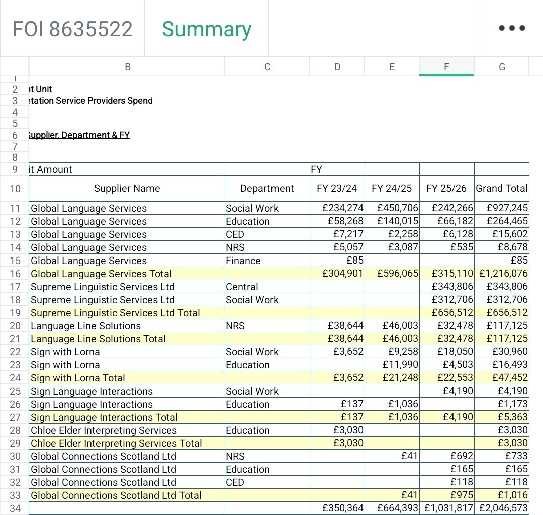Open the FOI 8635522 sheet tab
This screenshot has height=515, width=543.
72,29
